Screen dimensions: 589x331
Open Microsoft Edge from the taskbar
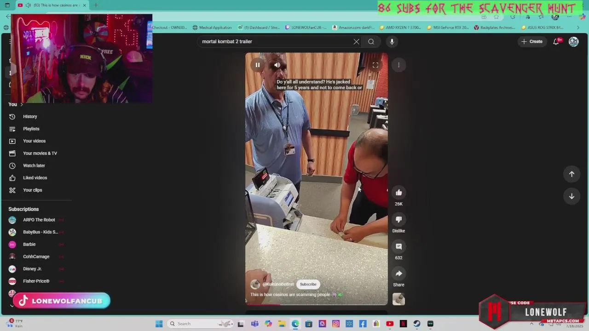(295, 324)
